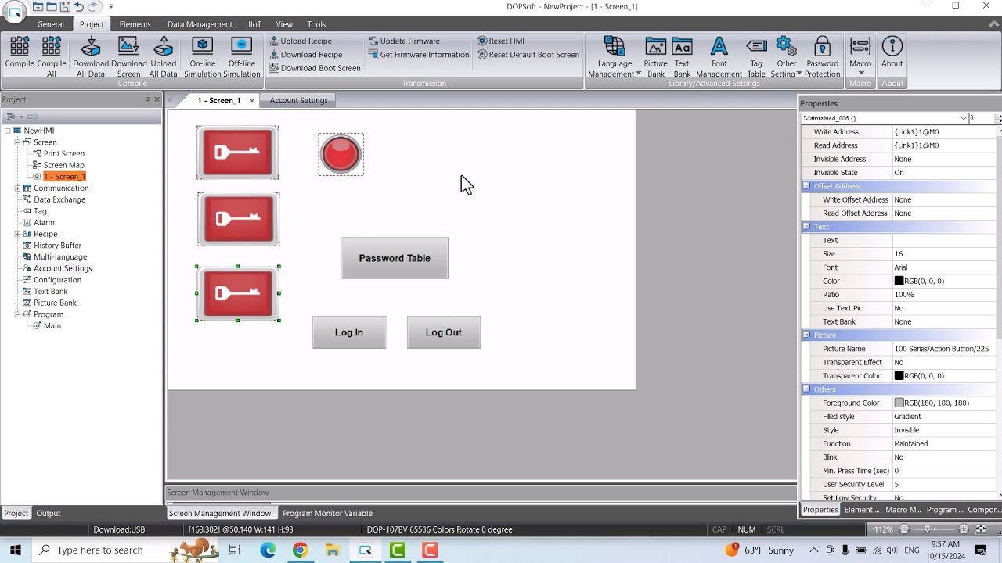Select the topmost red key button element
The width and height of the screenshot is (1002, 563).
point(237,152)
